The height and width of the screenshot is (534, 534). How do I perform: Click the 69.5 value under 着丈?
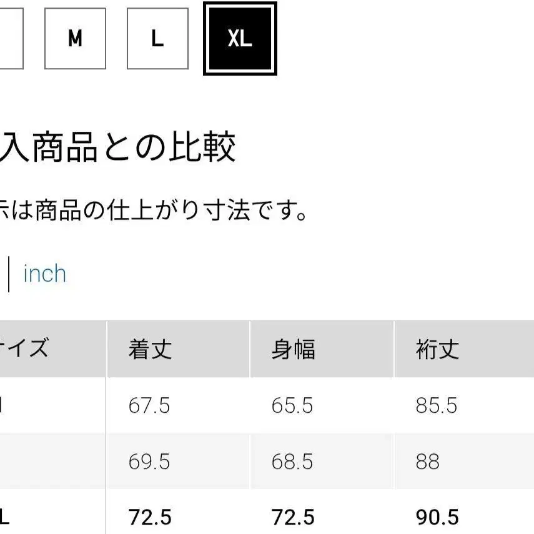pos(149,462)
